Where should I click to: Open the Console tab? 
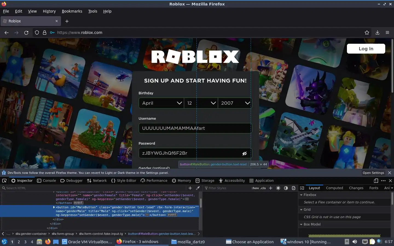point(47,181)
